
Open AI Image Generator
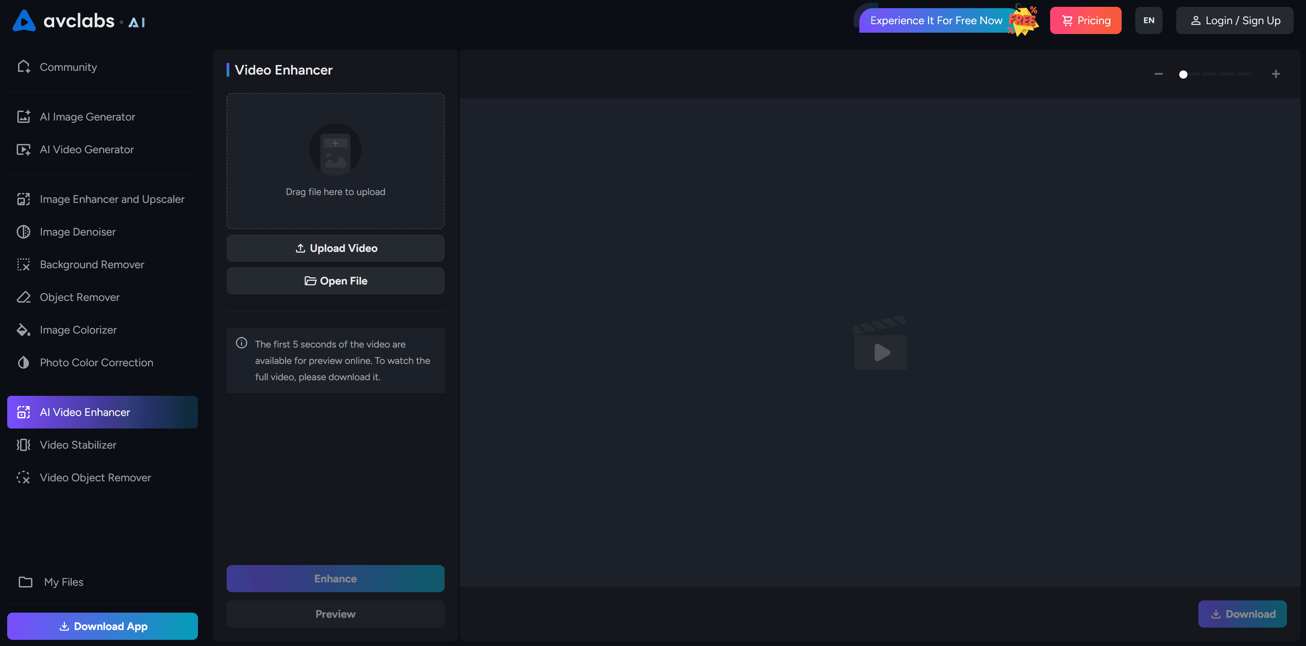(103, 116)
